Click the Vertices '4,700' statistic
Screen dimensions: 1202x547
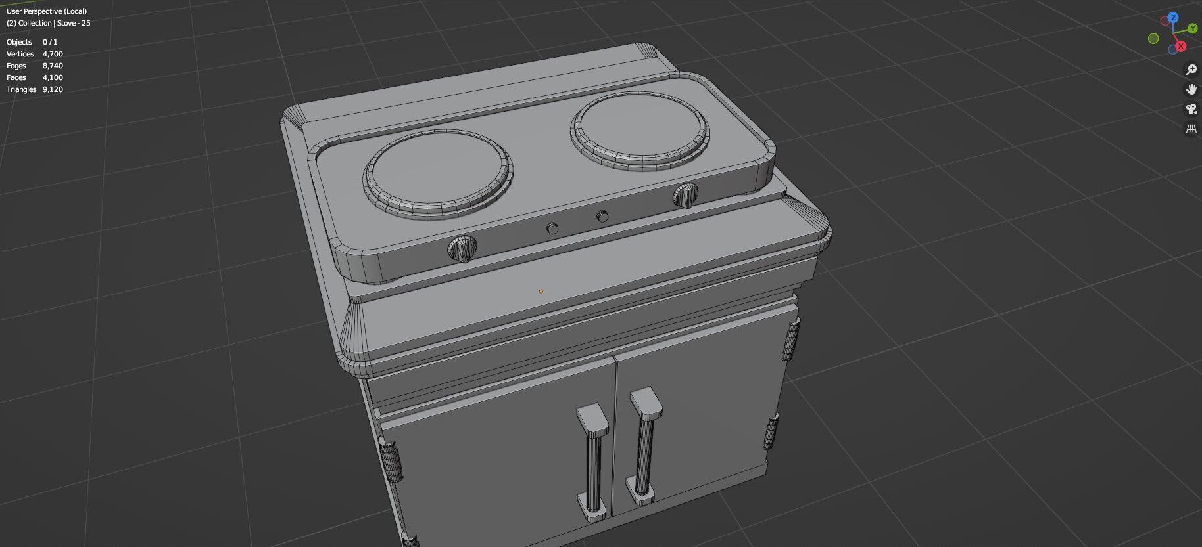click(53, 54)
